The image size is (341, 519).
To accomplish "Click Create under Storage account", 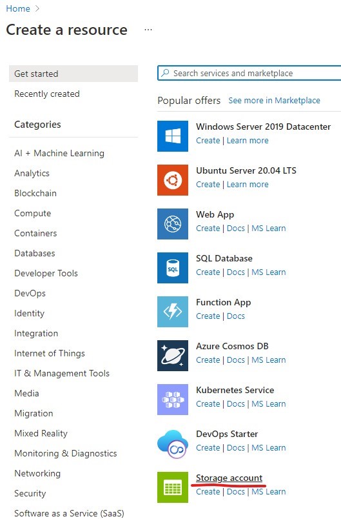I will point(208,491).
